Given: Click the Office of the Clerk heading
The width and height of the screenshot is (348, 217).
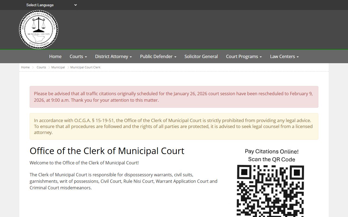Looking at the screenshot, I should tap(107, 151).
